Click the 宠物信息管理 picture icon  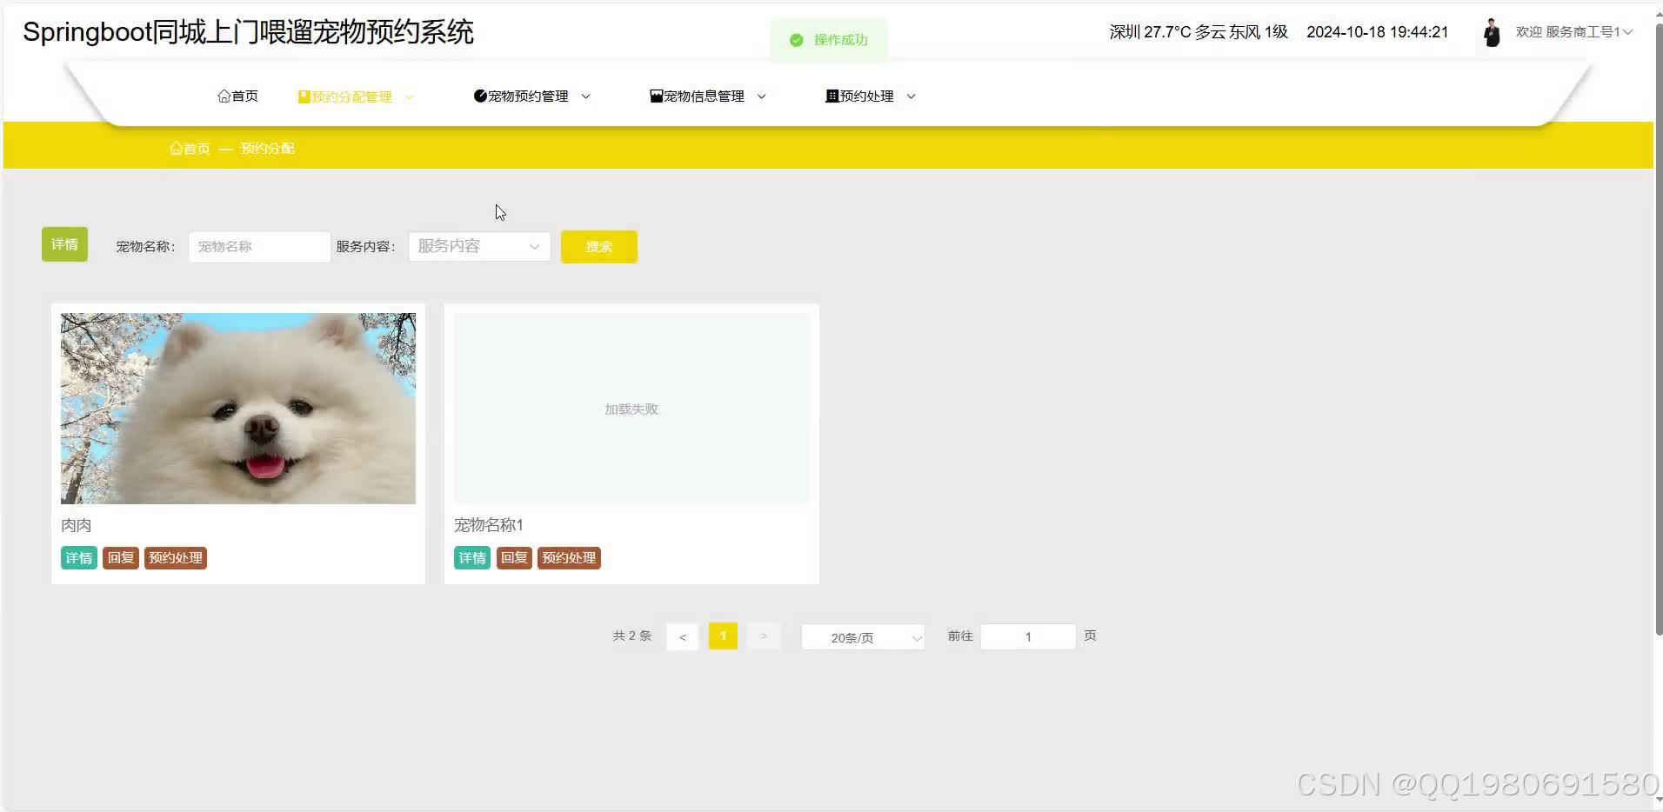(x=655, y=96)
